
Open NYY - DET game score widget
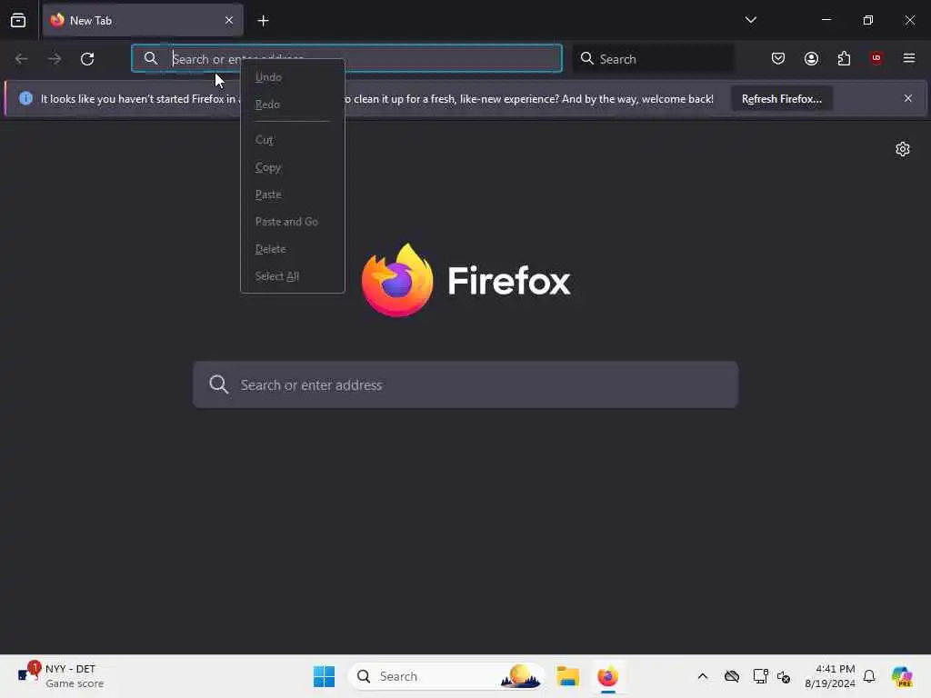click(x=61, y=676)
